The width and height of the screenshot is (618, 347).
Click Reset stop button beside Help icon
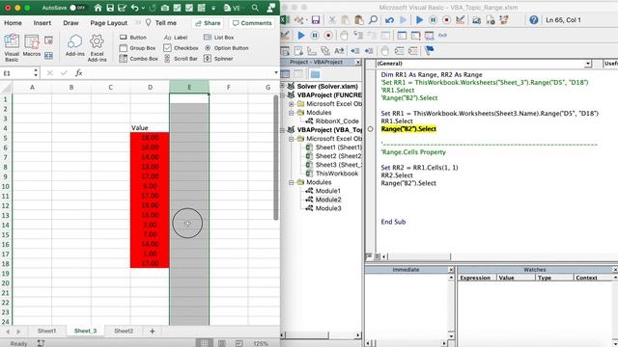click(x=446, y=20)
